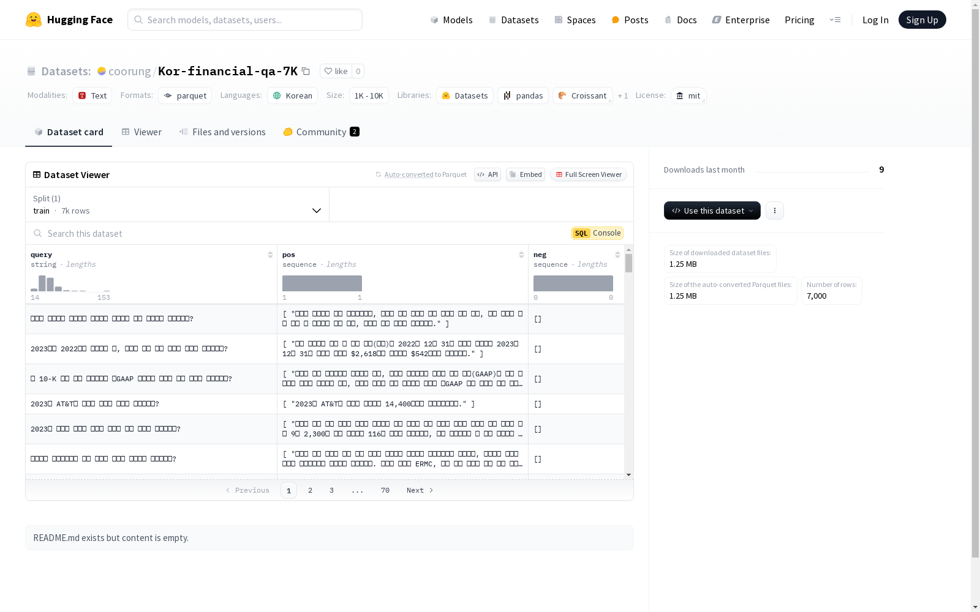Focus the models, datasets, users search box
The image size is (980, 612).
click(245, 20)
